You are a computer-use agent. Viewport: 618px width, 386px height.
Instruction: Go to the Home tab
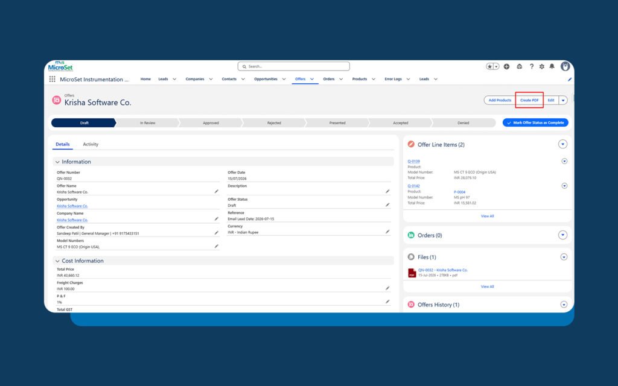(x=145, y=79)
